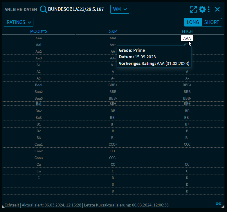This screenshot has height=212, width=227.
Task: Click the S&P AAA rating cell
Action: pyautogui.click(x=113, y=38)
